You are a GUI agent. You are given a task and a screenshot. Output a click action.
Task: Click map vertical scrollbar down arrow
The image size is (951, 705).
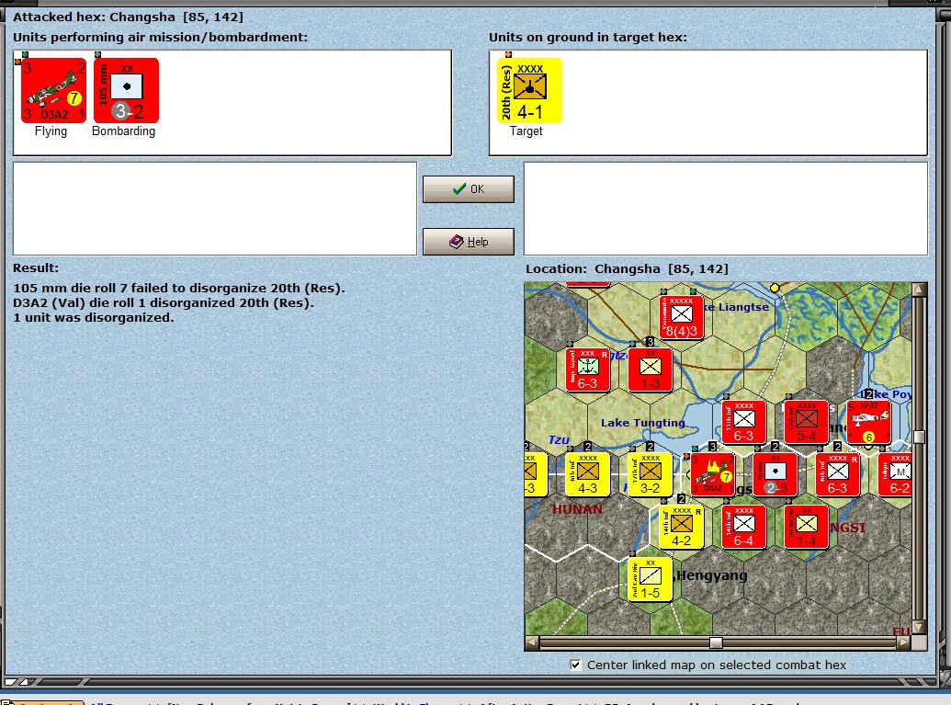[919, 628]
